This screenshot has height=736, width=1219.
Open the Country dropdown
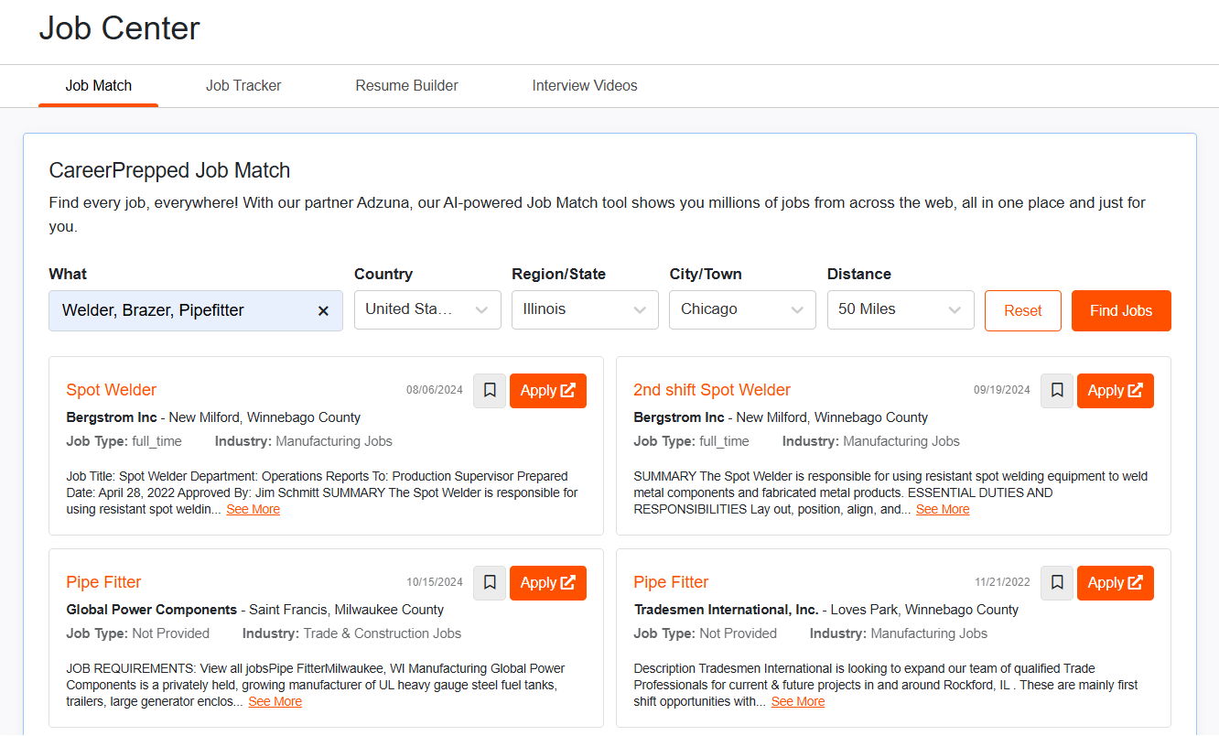coord(427,309)
